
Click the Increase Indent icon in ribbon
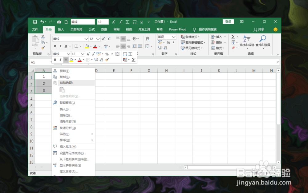(x=140, y=46)
